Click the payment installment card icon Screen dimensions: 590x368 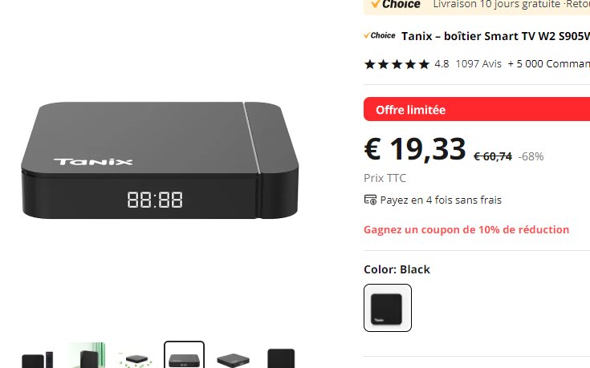(370, 200)
